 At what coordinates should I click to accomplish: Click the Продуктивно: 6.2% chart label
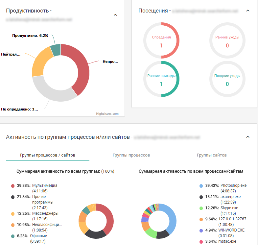pos(30,36)
